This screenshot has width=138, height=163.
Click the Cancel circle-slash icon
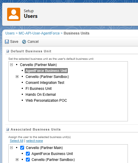click(24, 42)
